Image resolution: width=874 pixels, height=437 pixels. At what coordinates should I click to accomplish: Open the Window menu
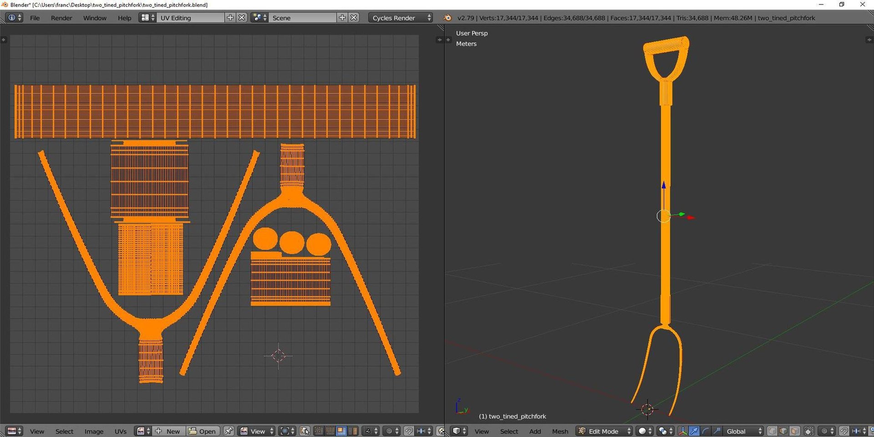click(95, 18)
